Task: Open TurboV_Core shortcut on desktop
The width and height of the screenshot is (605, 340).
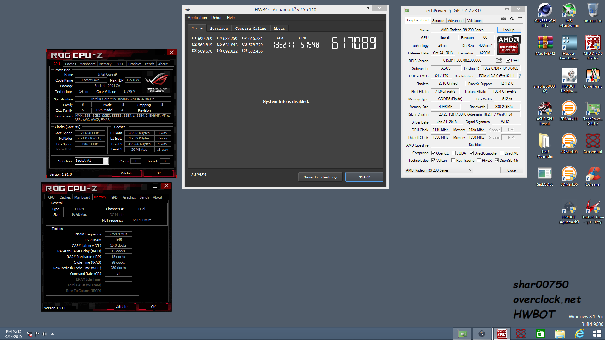Action: tap(593, 212)
